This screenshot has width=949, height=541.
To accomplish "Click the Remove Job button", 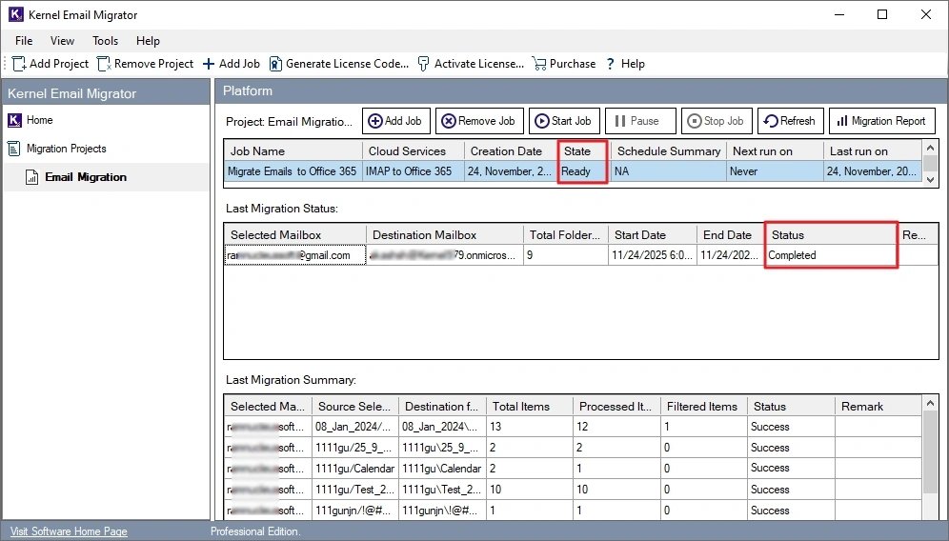I will point(477,121).
